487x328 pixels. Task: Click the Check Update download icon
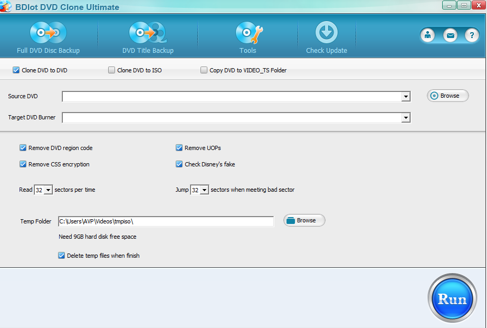tap(327, 32)
